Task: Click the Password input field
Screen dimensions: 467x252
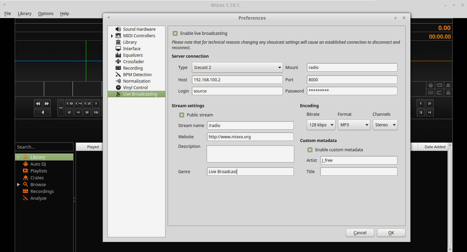Action: 352,91
